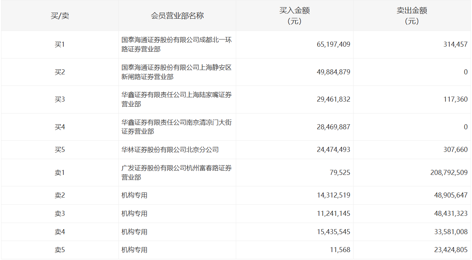Click the 卖出金额 column header

(412, 16)
